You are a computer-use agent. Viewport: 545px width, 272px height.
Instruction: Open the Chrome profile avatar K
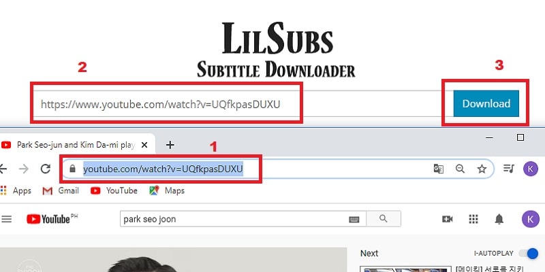pyautogui.click(x=531, y=169)
